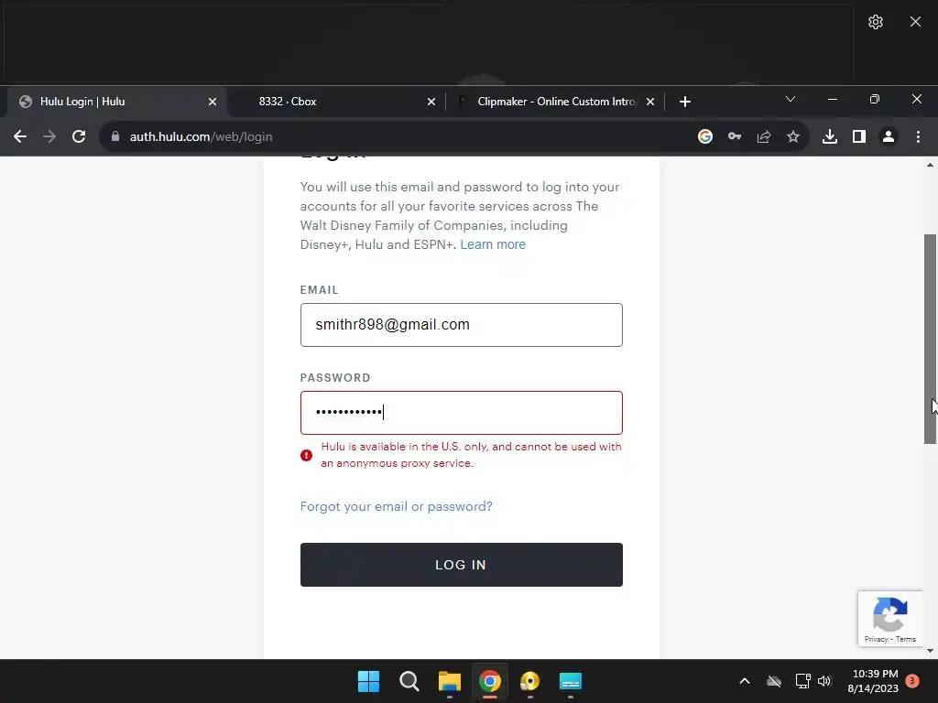Click the browser forward arrow
This screenshot has height=703, width=938.
coord(49,137)
